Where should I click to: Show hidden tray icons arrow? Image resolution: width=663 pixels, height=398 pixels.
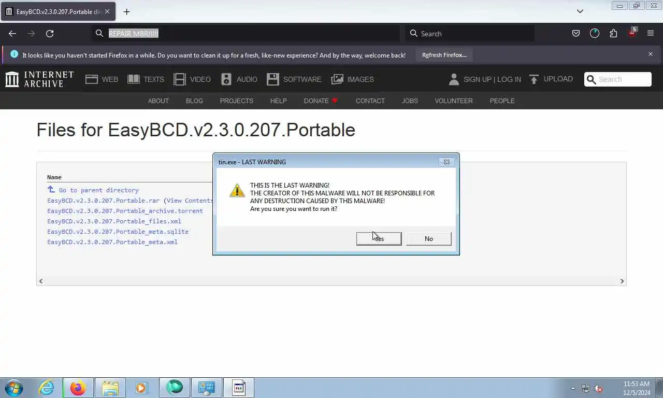click(x=573, y=388)
